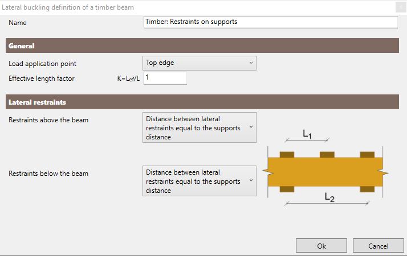Select the bottom right restraint block

point(367,189)
